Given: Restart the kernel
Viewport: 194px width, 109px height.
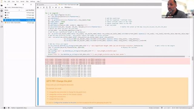Looking at the screenshot, I should pyautogui.click(x=59, y=7).
